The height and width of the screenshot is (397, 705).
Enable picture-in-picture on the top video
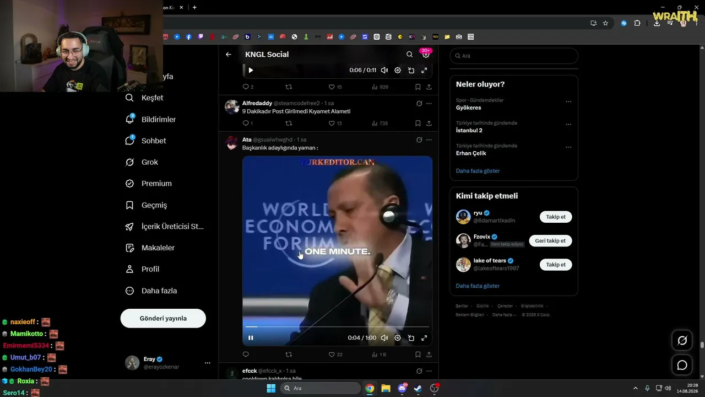(411, 70)
